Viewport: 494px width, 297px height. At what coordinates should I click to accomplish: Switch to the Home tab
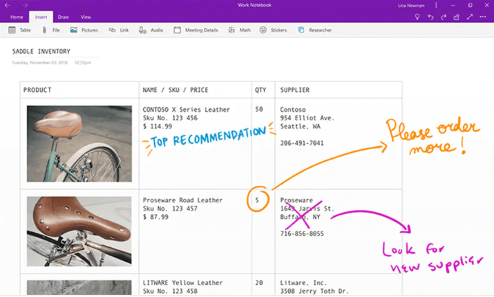pos(17,17)
